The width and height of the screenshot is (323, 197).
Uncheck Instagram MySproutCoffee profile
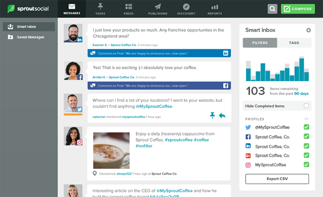(306, 164)
